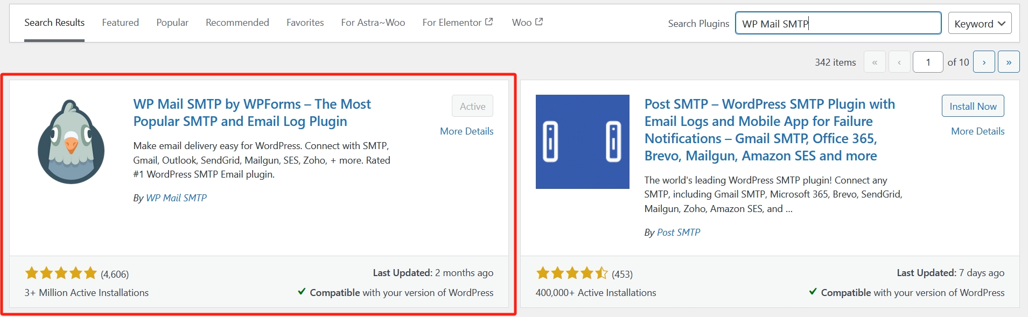Open the For Elementor external tab
Viewport: 1028px width, 317px height.
pos(458,23)
